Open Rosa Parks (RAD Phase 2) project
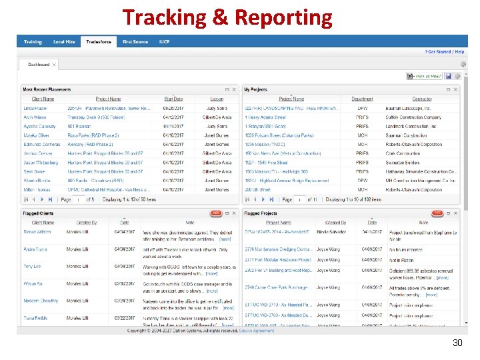Viewport: 480px width, 360px height. point(93,135)
